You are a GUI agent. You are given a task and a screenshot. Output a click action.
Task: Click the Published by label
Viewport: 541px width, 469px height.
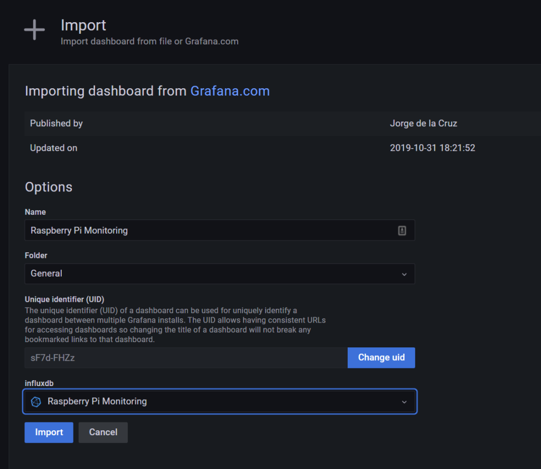click(x=57, y=124)
